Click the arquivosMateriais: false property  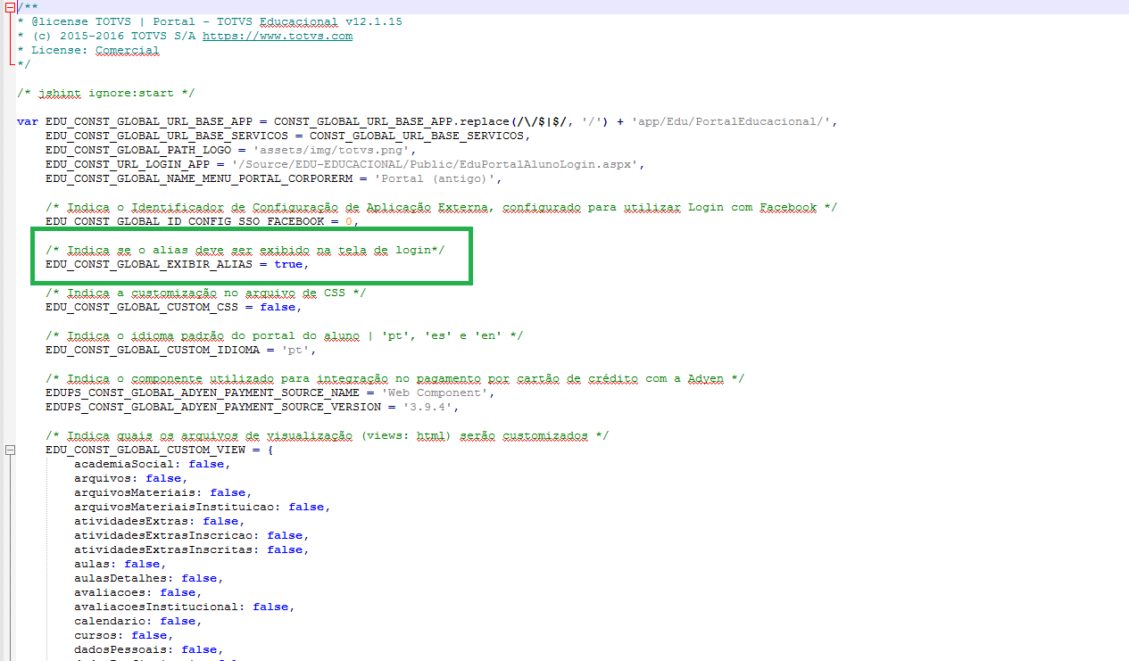[163, 493]
